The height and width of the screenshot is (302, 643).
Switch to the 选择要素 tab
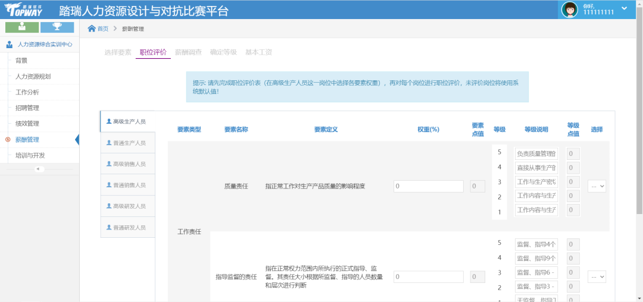coord(118,52)
